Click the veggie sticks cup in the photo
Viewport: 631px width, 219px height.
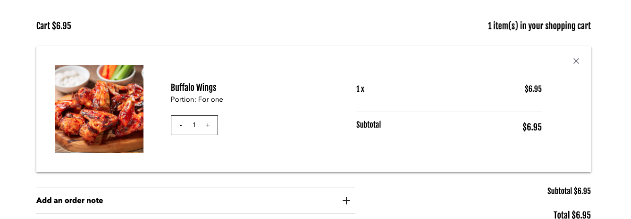(x=118, y=73)
